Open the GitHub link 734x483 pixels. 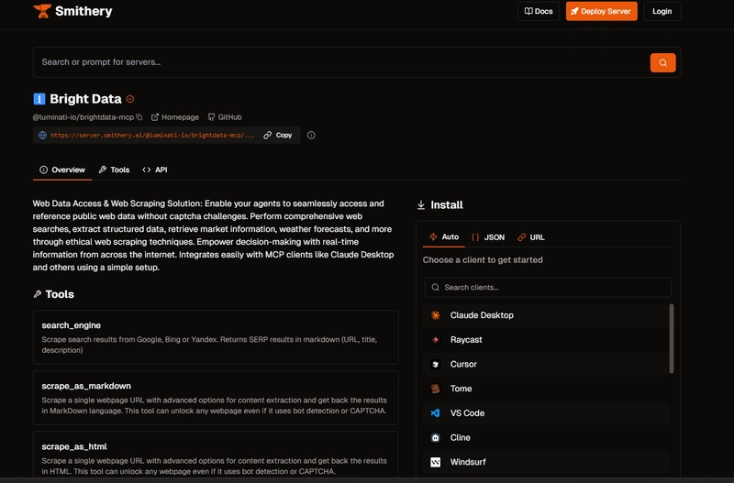(x=225, y=117)
